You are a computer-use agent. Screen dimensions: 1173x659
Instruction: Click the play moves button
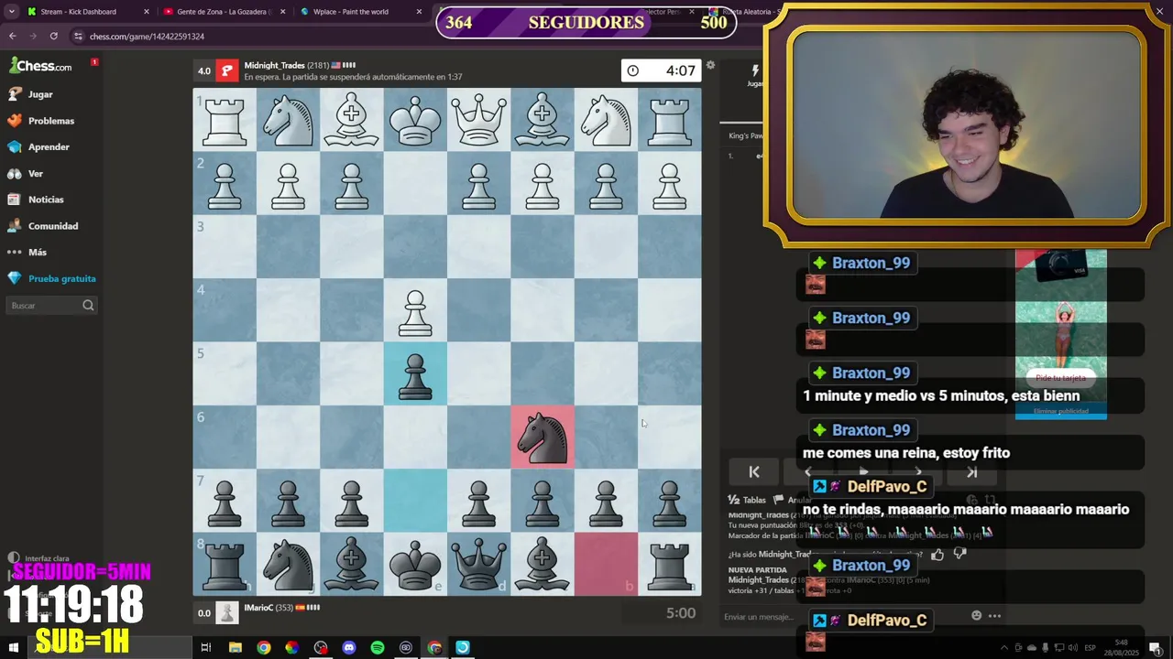click(x=862, y=472)
